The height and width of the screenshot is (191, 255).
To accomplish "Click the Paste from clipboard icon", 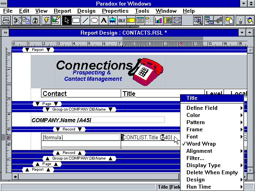I will pyautogui.click(x=35, y=20).
